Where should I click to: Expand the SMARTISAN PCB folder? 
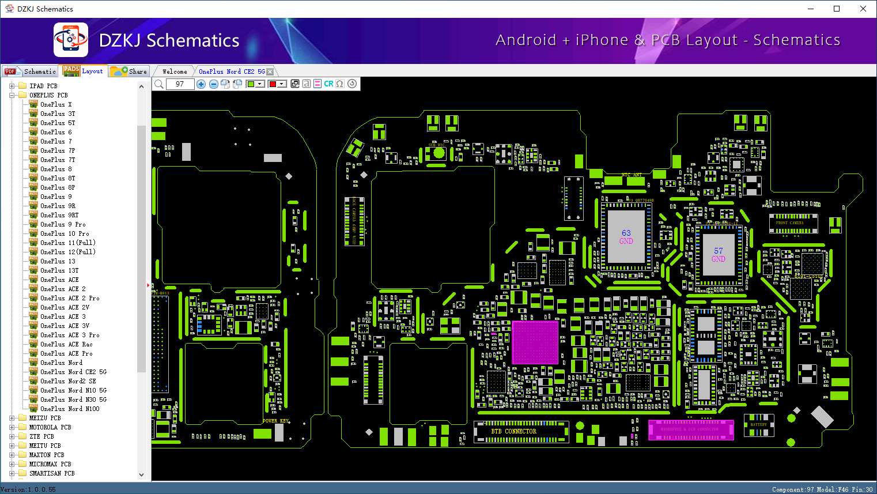click(12, 473)
